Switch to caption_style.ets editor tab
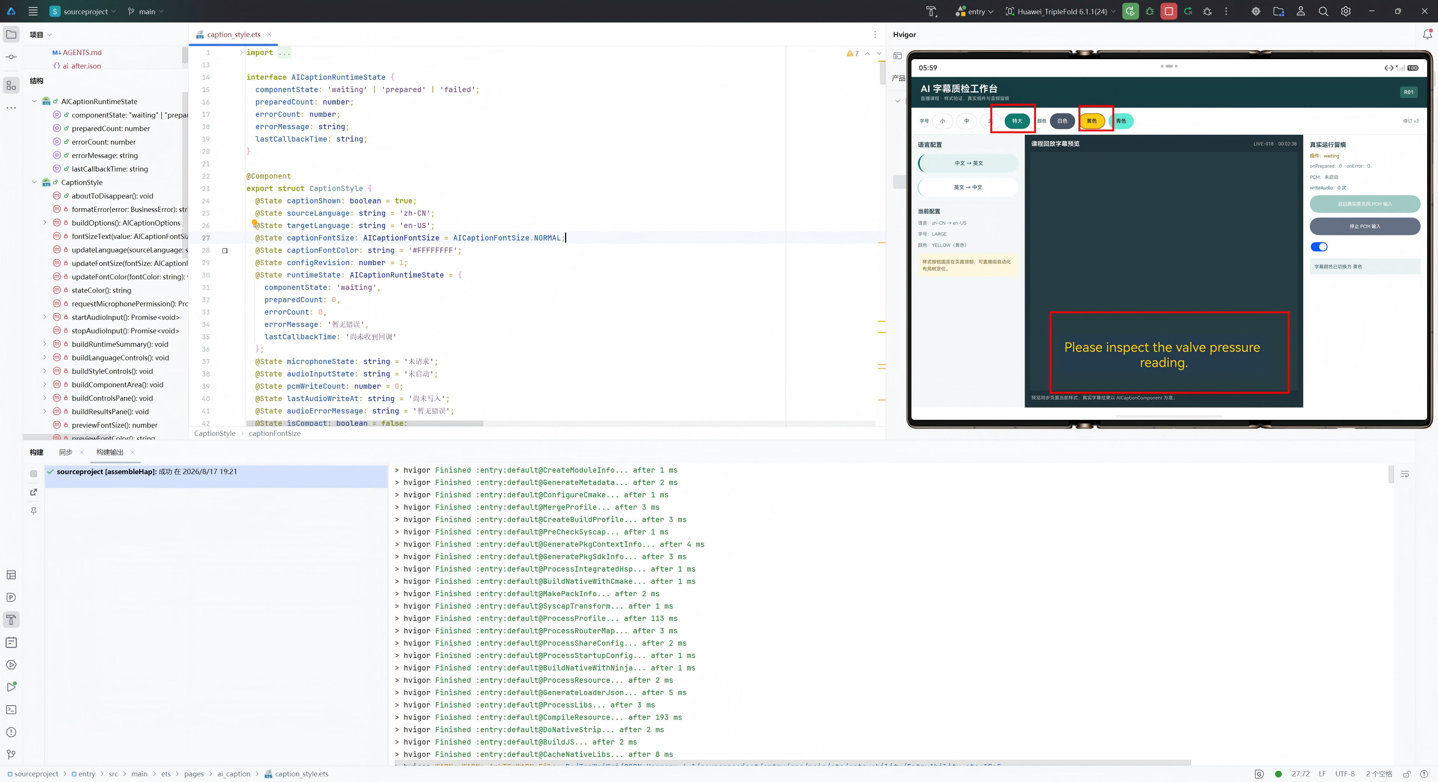This screenshot has height=782, width=1438. coord(233,34)
